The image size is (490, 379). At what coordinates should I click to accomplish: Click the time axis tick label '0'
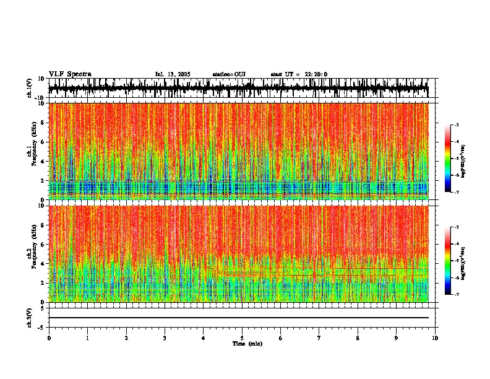point(49,338)
